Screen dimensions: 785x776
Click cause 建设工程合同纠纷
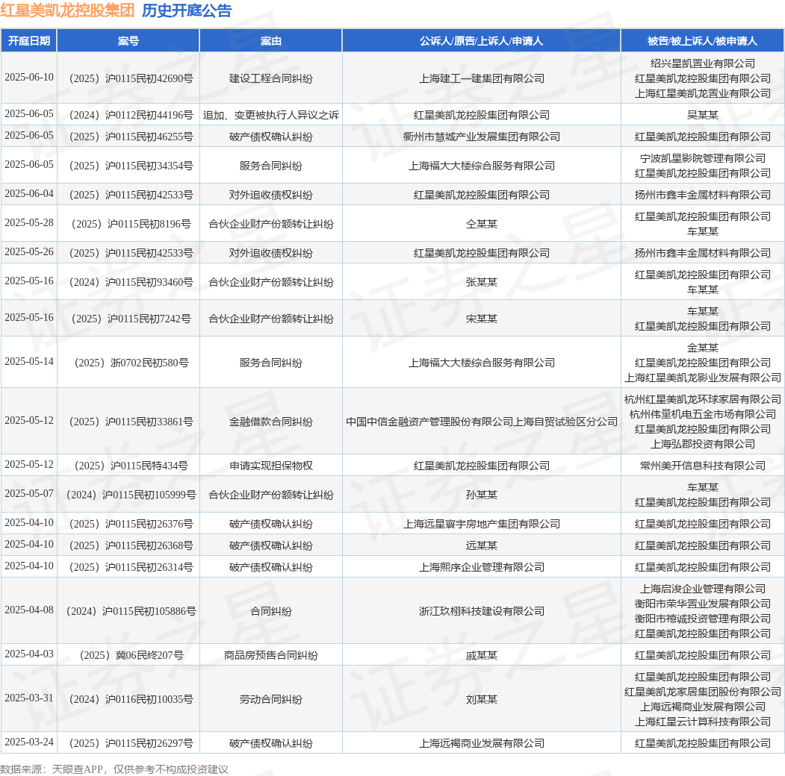click(x=271, y=78)
